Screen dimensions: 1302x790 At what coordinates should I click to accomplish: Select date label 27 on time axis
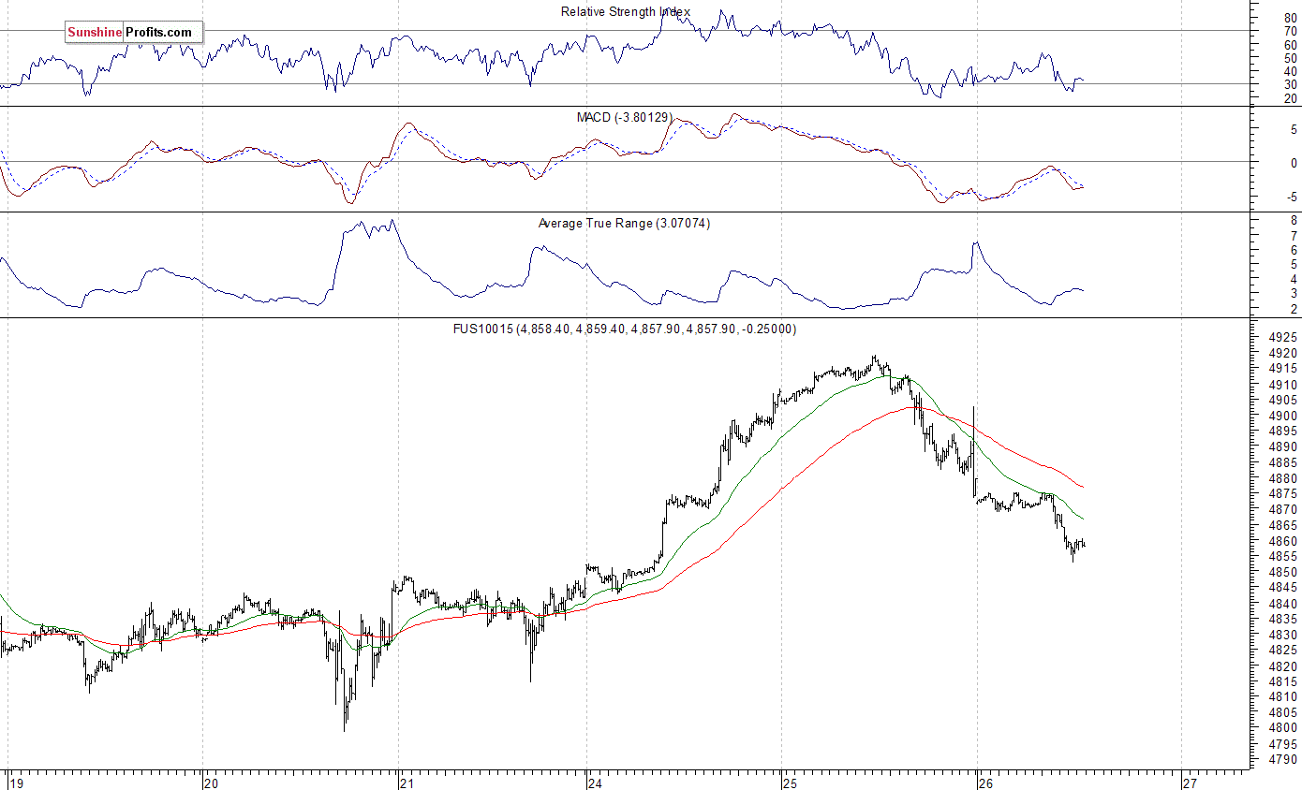point(1190,783)
